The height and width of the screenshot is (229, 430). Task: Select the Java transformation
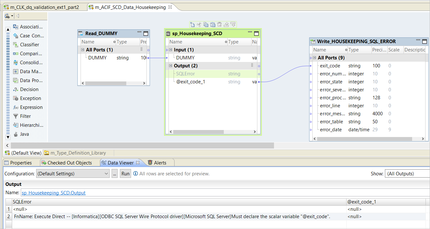(x=21, y=134)
